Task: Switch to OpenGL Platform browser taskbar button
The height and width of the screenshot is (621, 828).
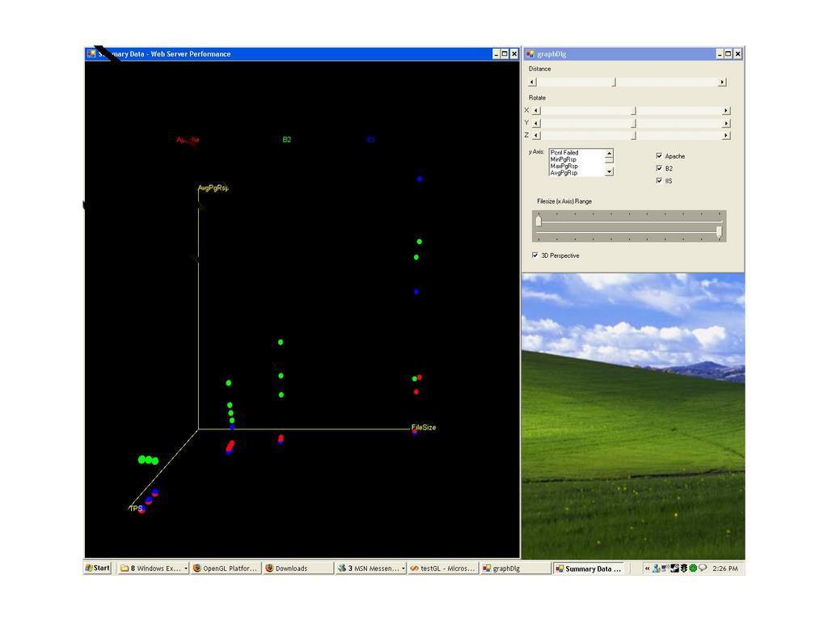Action: 226,568
